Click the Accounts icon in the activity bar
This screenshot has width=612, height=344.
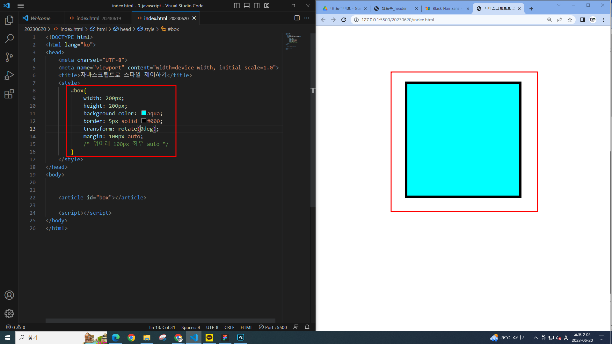(9, 295)
